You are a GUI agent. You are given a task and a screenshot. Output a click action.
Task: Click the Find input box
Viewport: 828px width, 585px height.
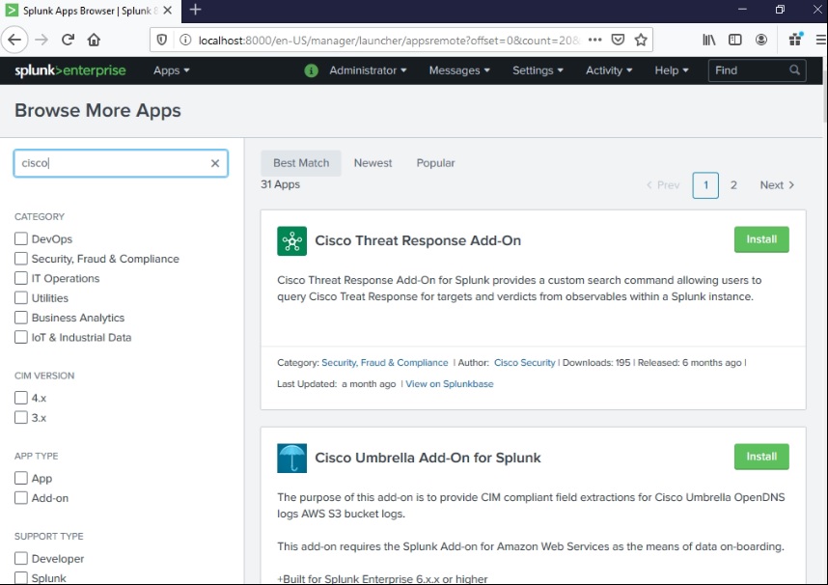pyautogui.click(x=757, y=70)
